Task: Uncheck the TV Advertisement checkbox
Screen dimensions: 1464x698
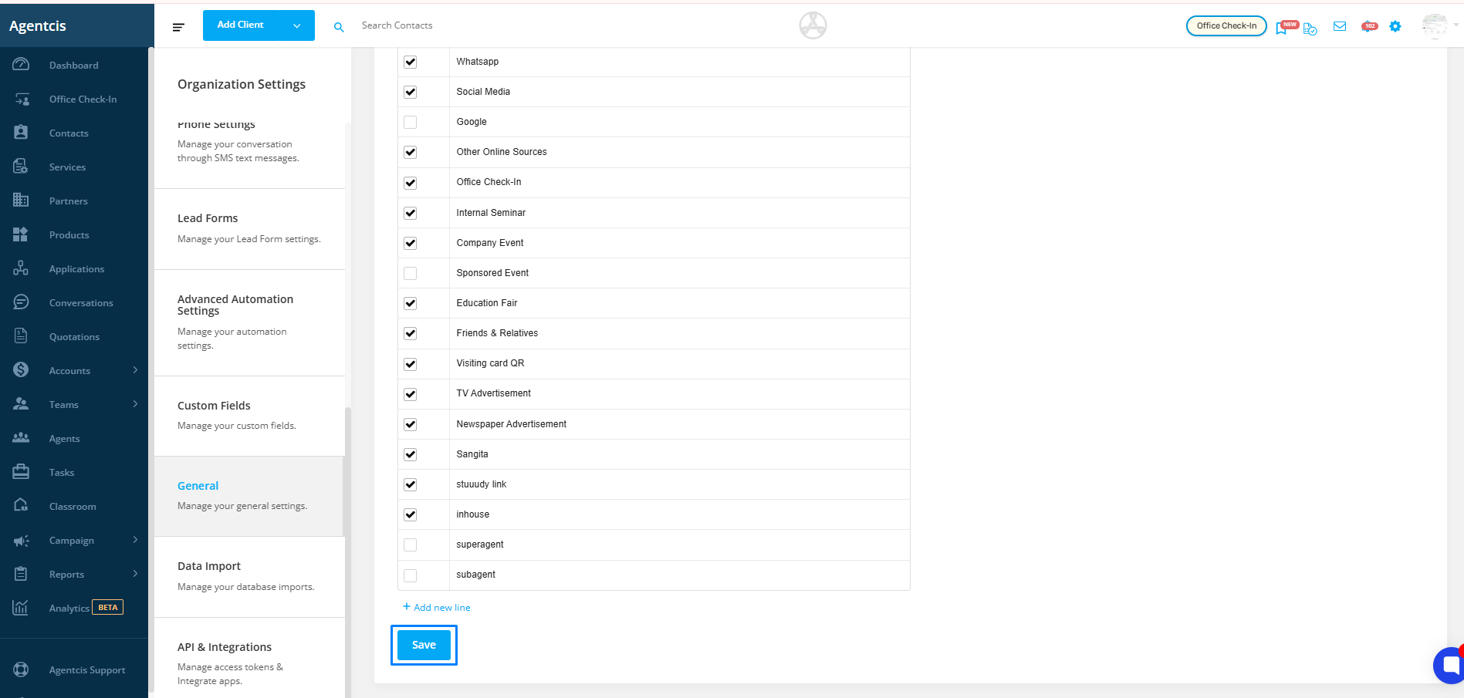Action: click(411, 394)
